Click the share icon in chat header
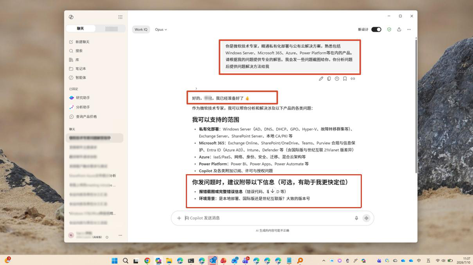 pos(399,29)
